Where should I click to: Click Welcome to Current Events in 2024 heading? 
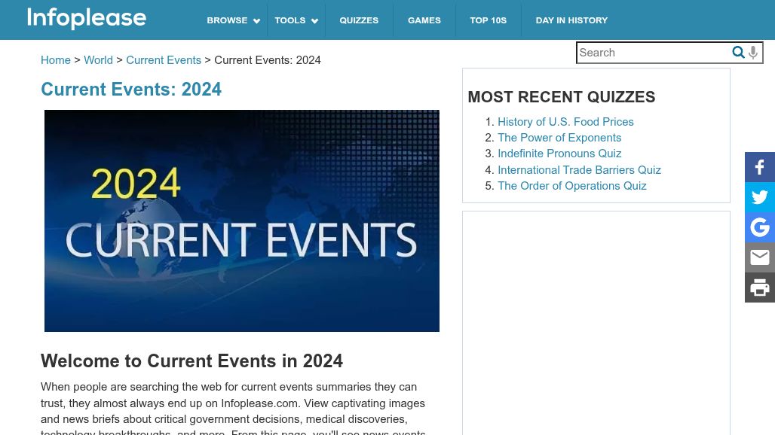(191, 361)
